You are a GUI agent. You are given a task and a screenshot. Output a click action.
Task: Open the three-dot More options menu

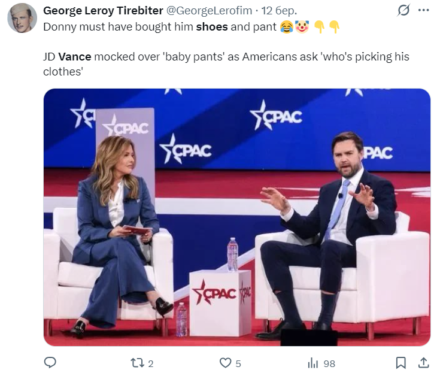click(423, 11)
